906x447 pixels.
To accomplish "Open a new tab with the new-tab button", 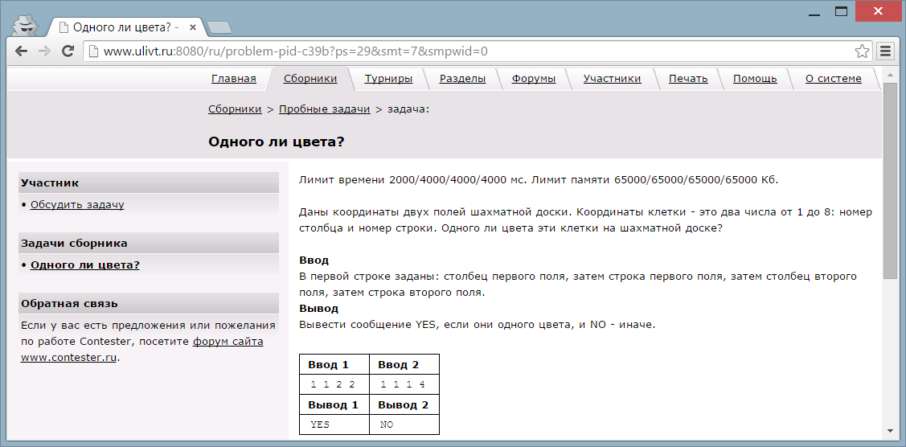I will (x=219, y=27).
